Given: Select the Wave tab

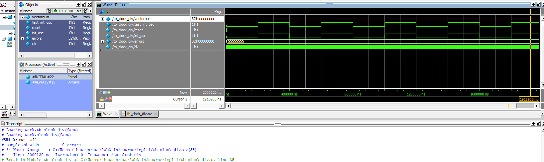Looking at the screenshot, I should pos(107,114).
